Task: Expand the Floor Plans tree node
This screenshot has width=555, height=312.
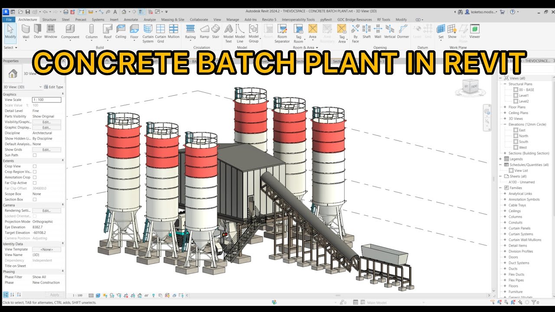Action: coord(505,107)
